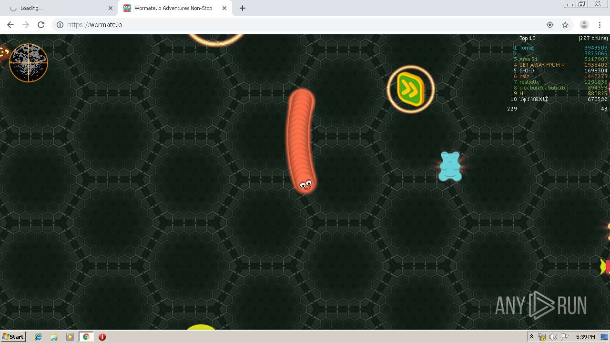Bookmark this page with star icon
610x343 pixels.
[565, 25]
